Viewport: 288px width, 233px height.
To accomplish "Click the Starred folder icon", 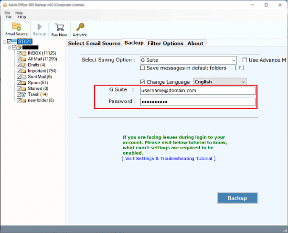I will [x=24, y=89].
